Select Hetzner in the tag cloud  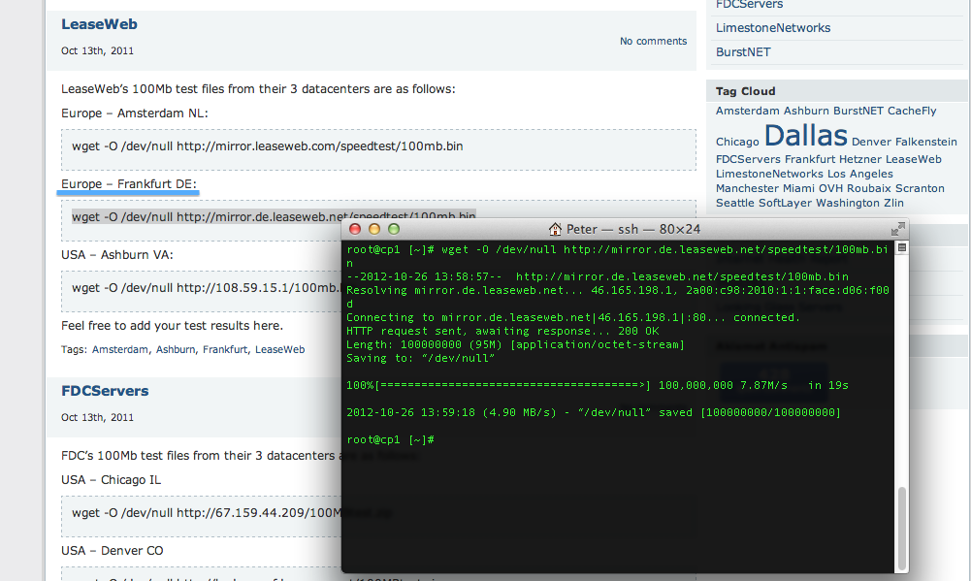(860, 159)
